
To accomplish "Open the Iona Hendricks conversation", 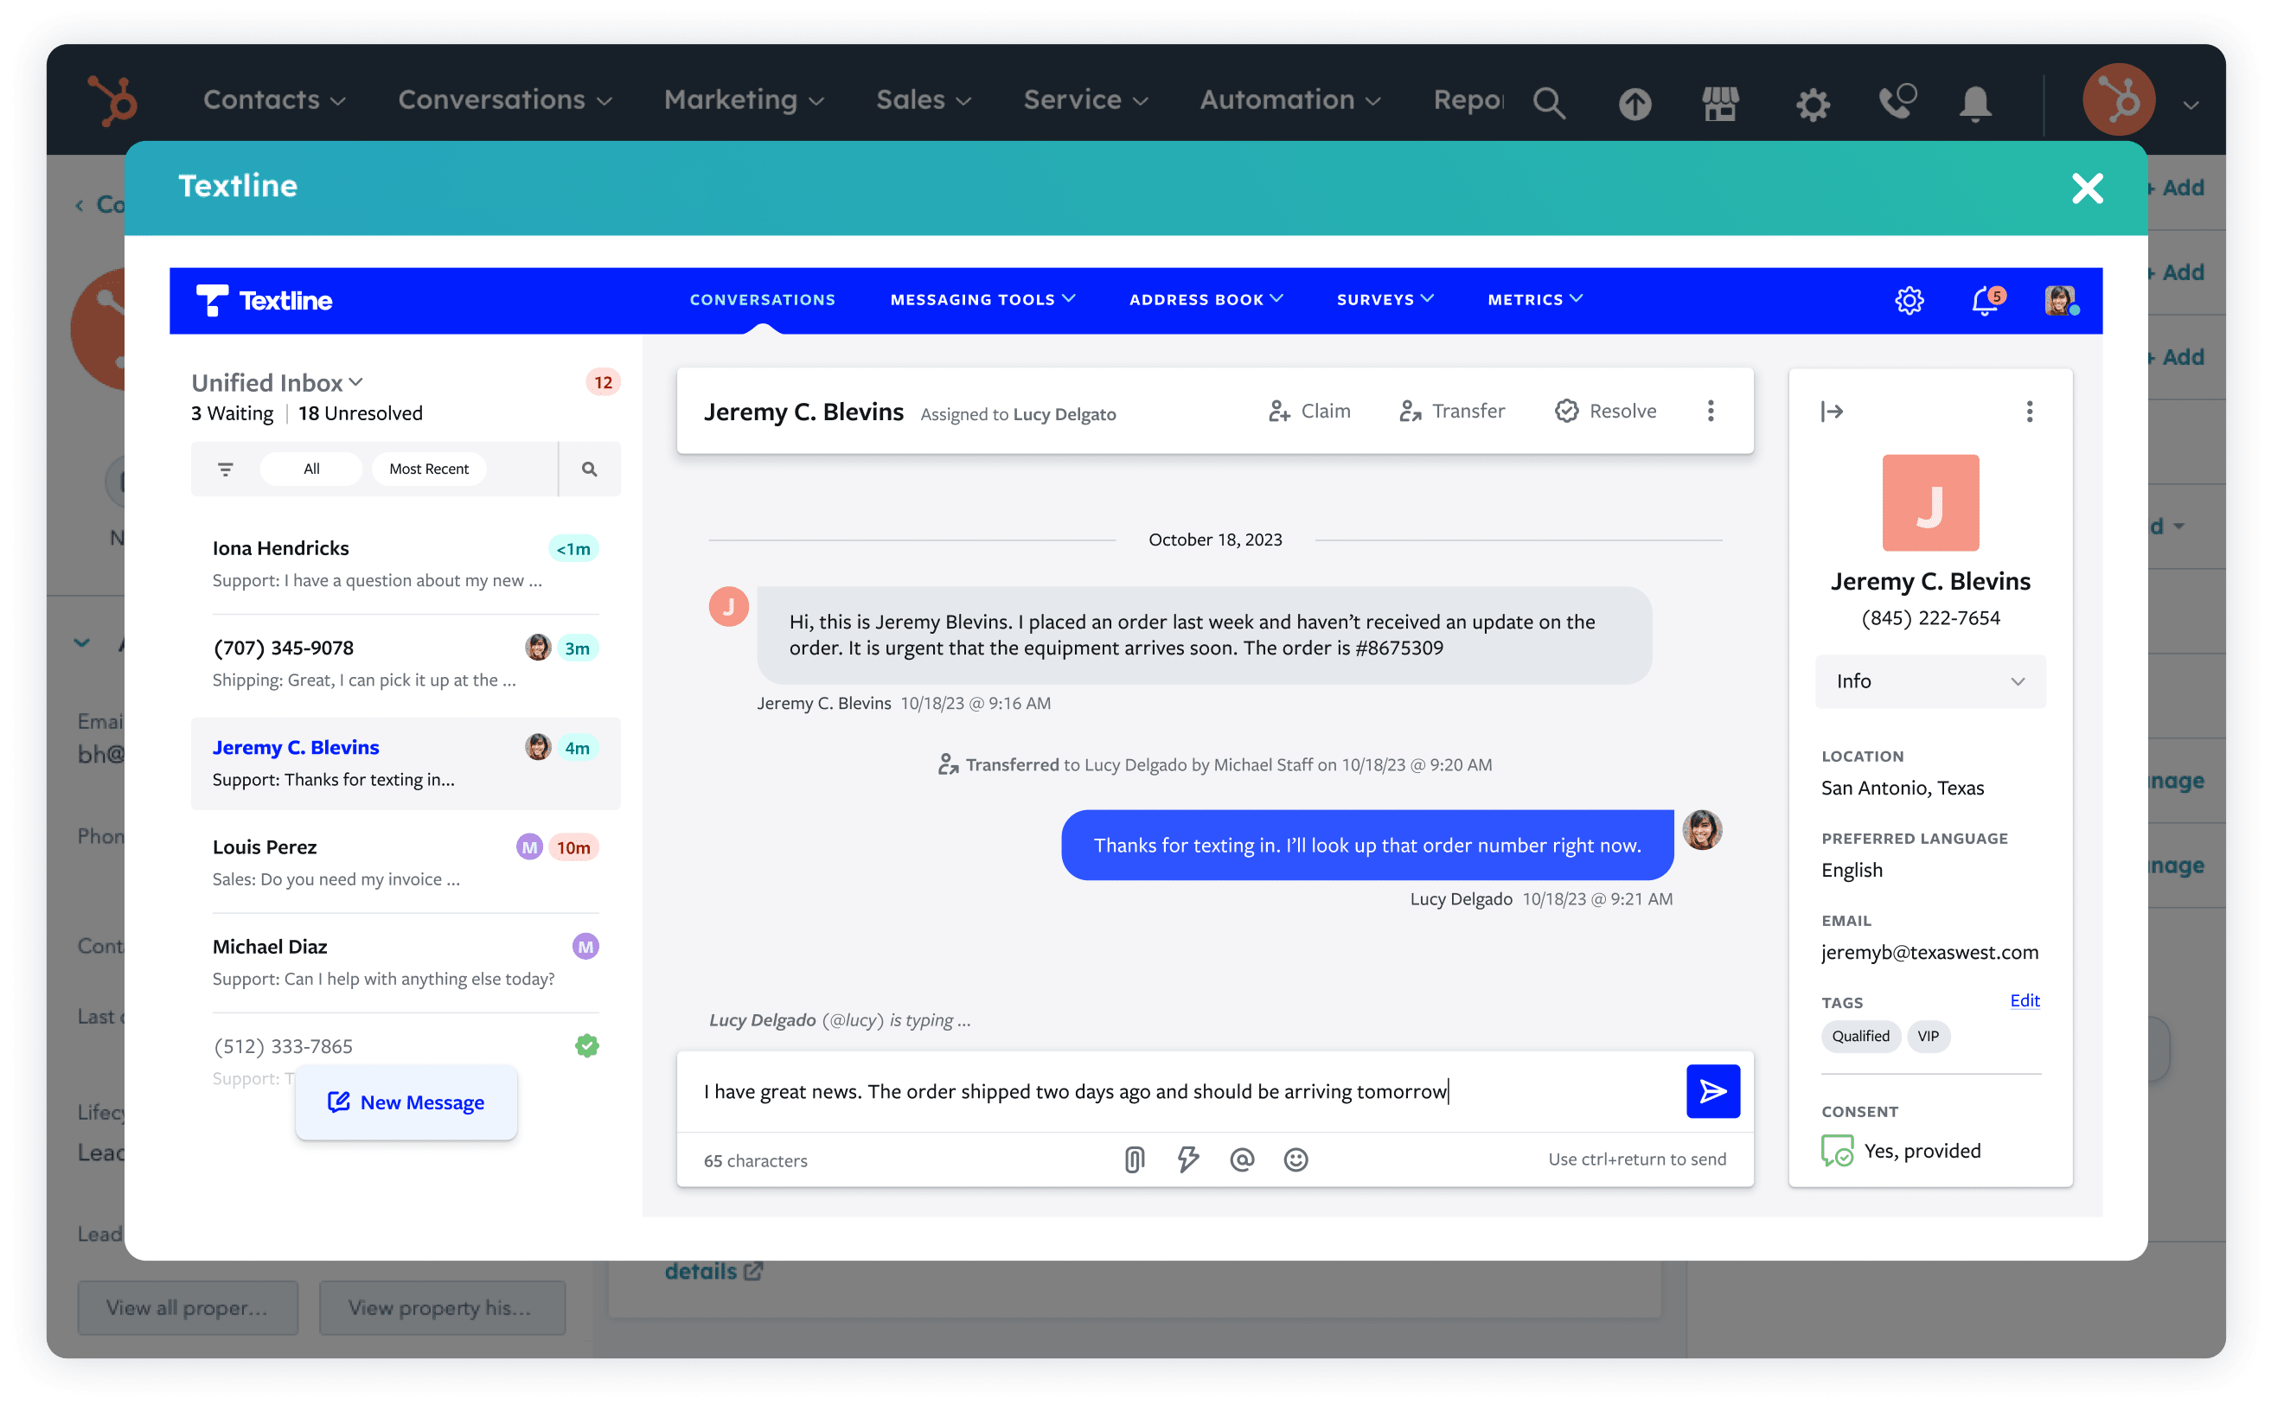I will [x=405, y=564].
